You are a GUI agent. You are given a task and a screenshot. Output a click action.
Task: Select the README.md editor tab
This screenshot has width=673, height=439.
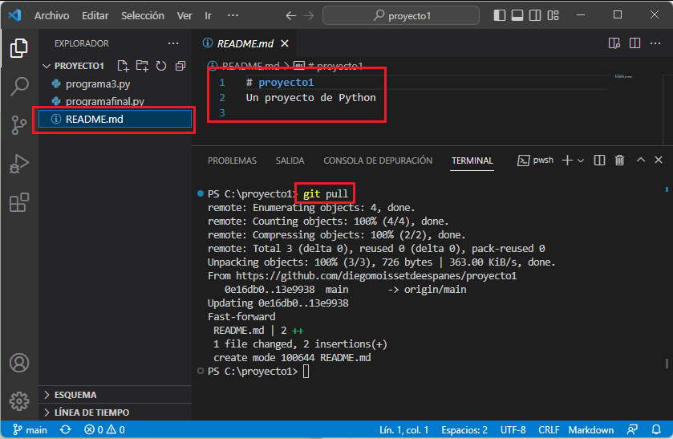click(x=245, y=43)
